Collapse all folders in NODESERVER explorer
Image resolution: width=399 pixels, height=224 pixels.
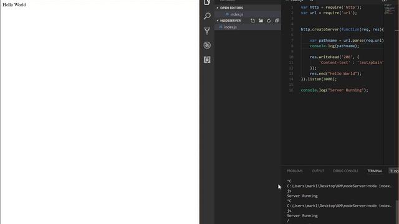click(x=277, y=21)
